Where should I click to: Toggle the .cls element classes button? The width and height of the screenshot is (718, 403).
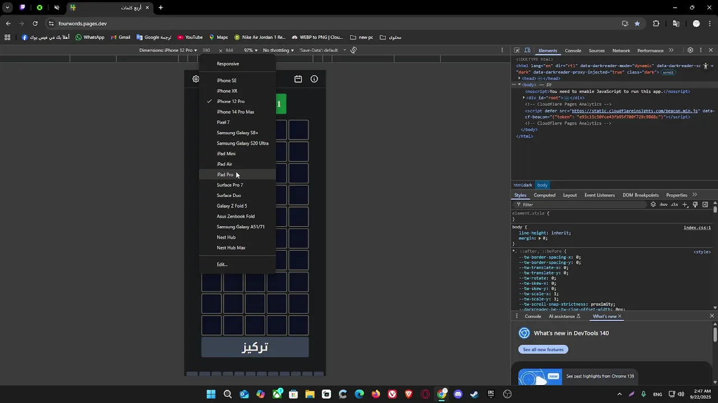674,204
